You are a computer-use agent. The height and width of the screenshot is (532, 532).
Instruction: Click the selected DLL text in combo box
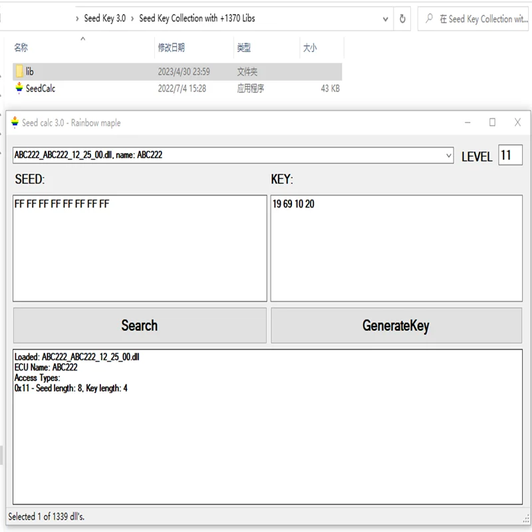pyautogui.click(x=88, y=155)
